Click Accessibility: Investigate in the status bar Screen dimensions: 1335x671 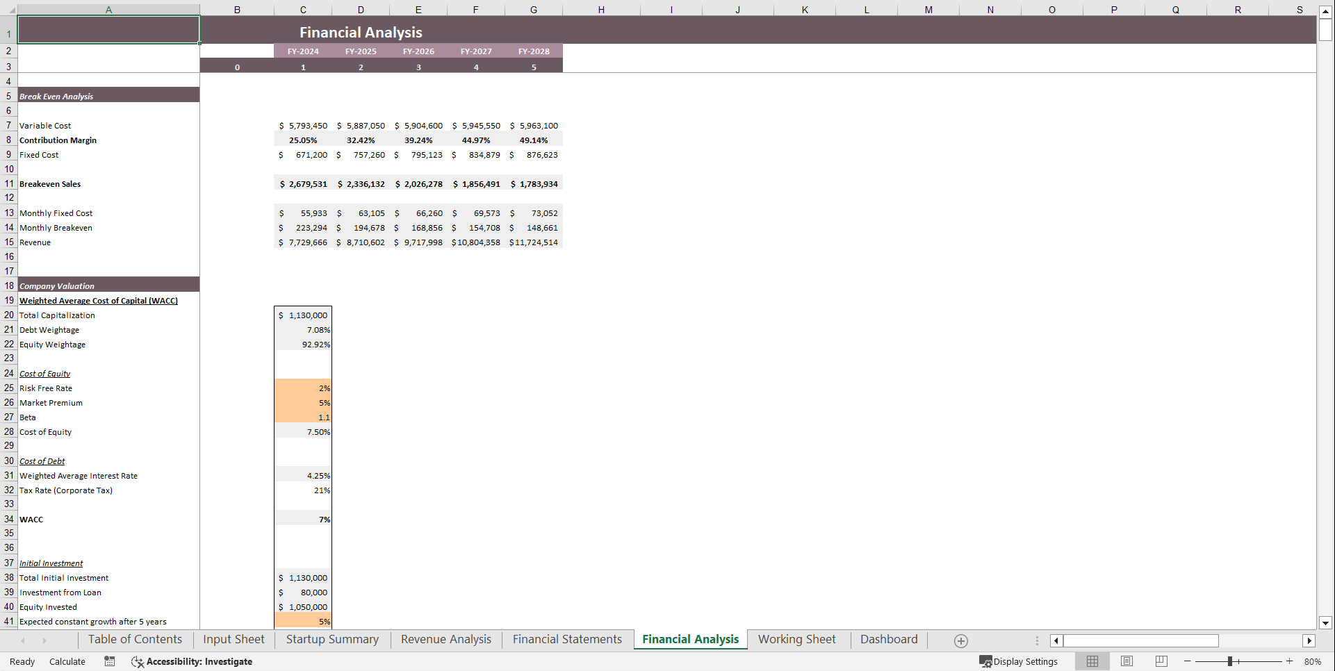199,661
